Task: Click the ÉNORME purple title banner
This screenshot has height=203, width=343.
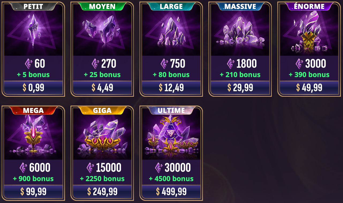Action: (x=309, y=6)
